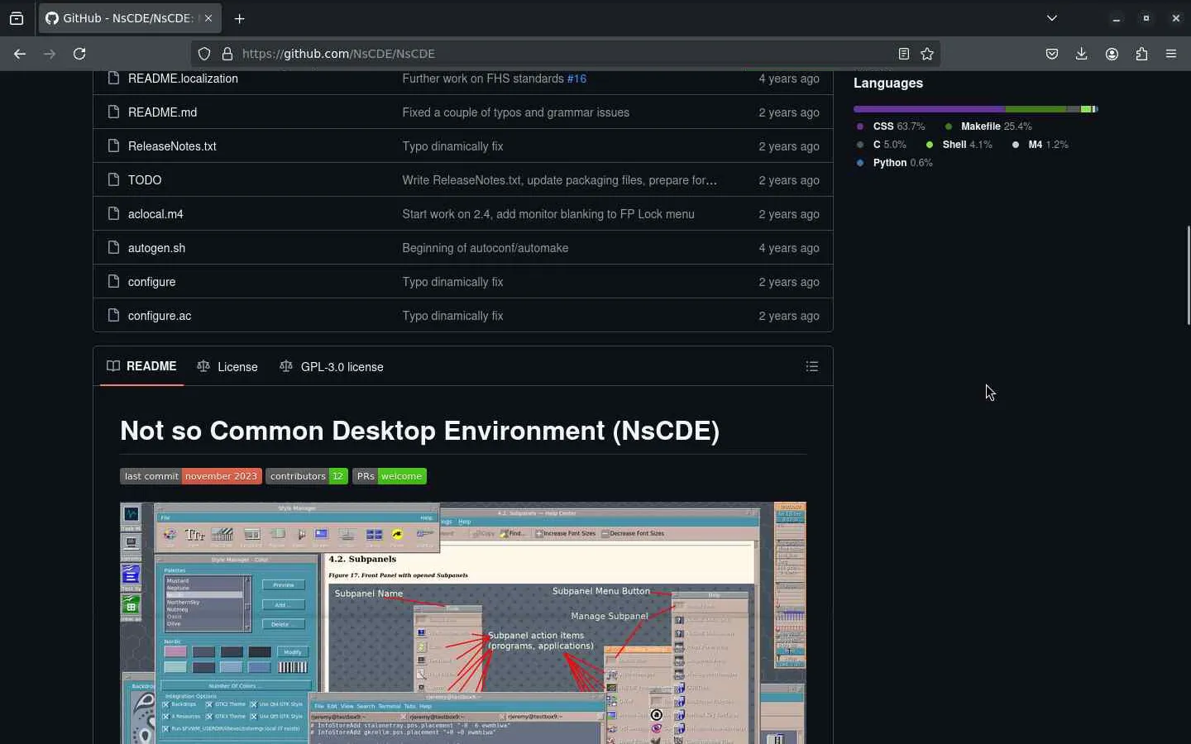The width and height of the screenshot is (1191, 744).
Task: Open commit 'Fixed a couple of typos and grammar issues'
Action: 516,112
